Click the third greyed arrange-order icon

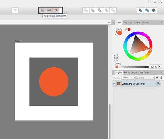[99, 10]
